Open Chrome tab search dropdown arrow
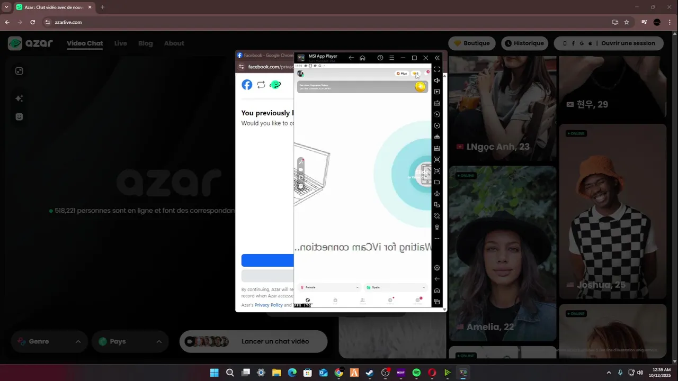 click(x=6, y=7)
